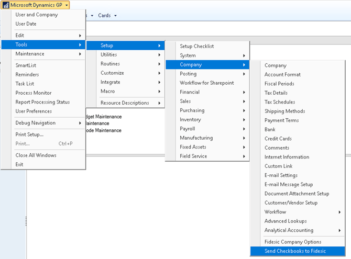Select the highlighted Company submenu entry
This screenshot has width=351, height=259.
[x=207, y=65]
